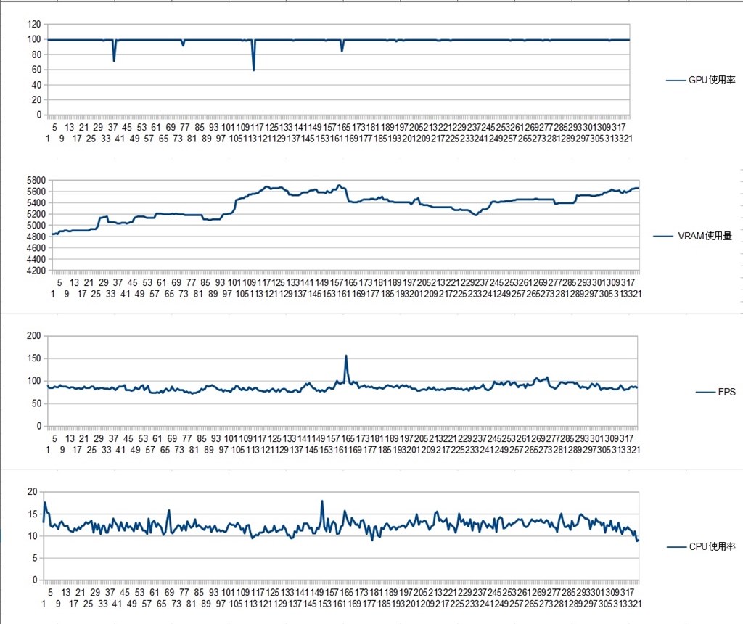
Task: Click the 5800 label on VRAM chart axis
Action: (36, 180)
